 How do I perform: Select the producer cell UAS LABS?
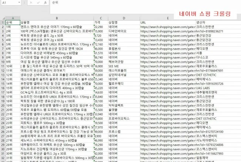pos(218,88)
